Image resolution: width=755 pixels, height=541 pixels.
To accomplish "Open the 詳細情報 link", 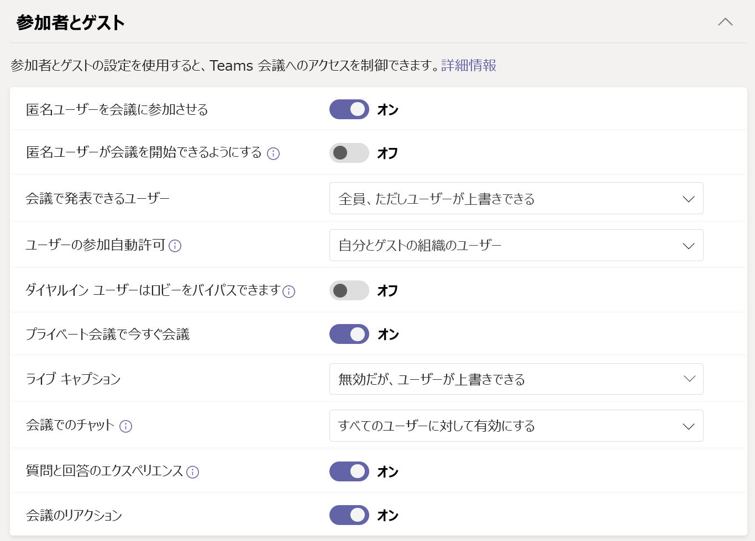I will (469, 65).
